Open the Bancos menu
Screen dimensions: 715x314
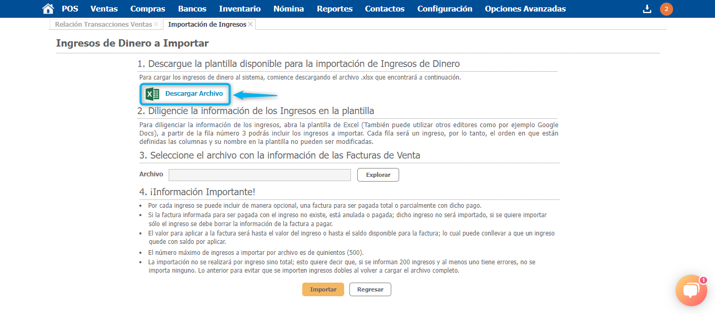192,9
